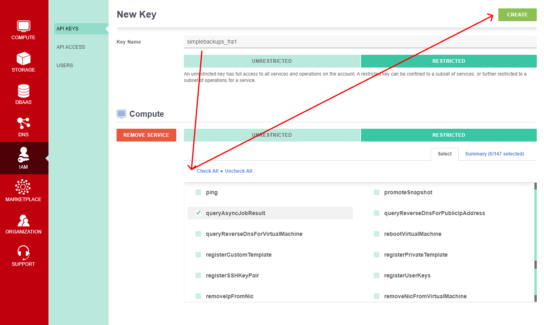Image resolution: width=544 pixels, height=325 pixels.
Task: Click the REMOVE SERVICE button
Action: 146,135
